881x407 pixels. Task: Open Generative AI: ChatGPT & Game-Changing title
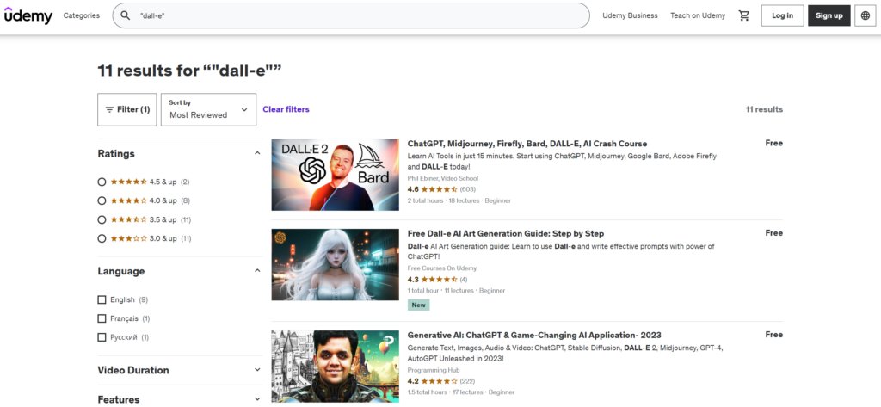(x=534, y=335)
